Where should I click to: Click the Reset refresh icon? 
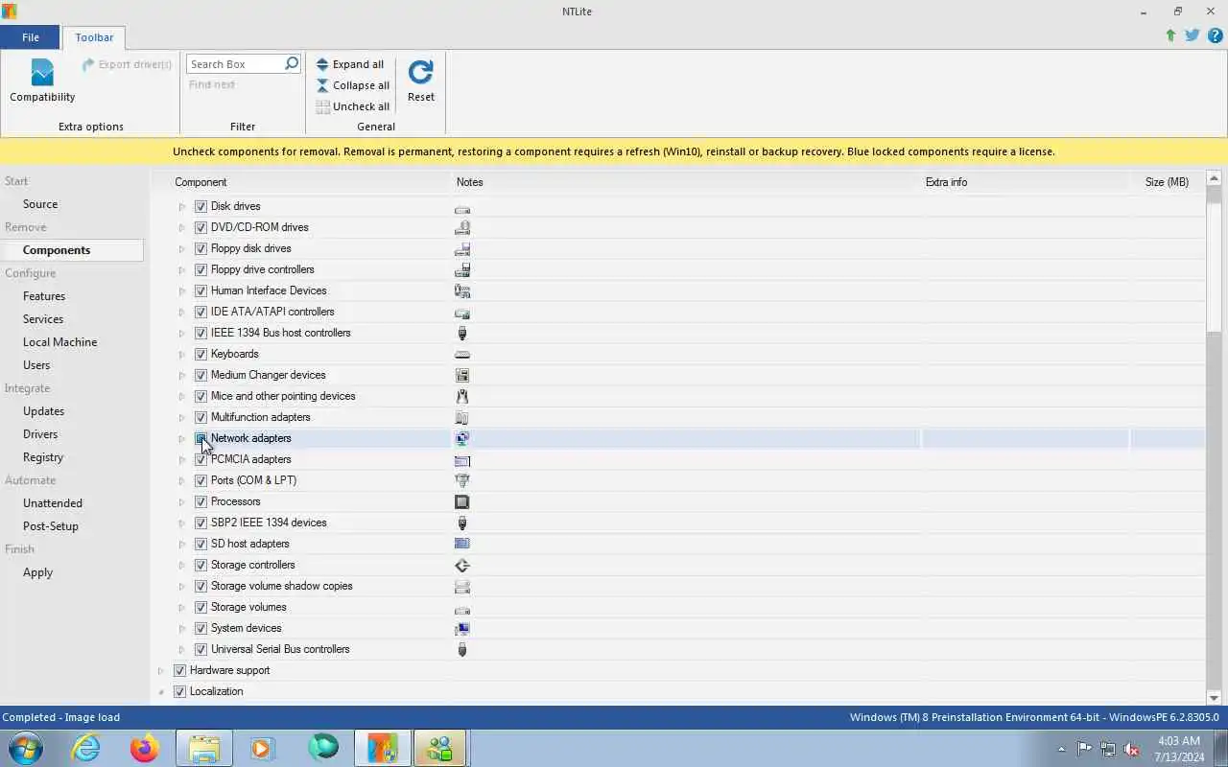tap(420, 72)
